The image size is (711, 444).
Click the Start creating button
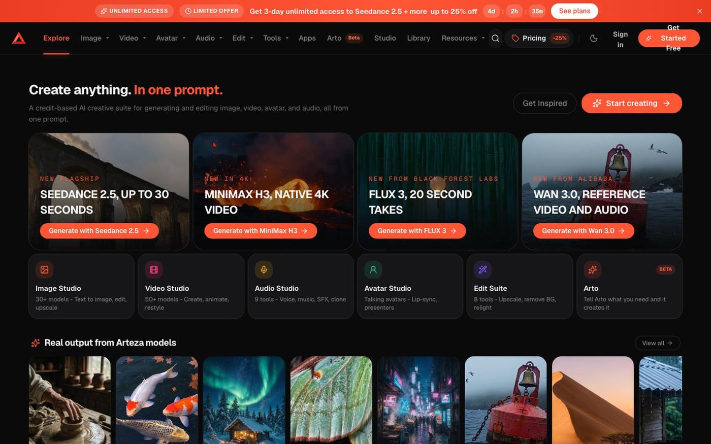632,103
